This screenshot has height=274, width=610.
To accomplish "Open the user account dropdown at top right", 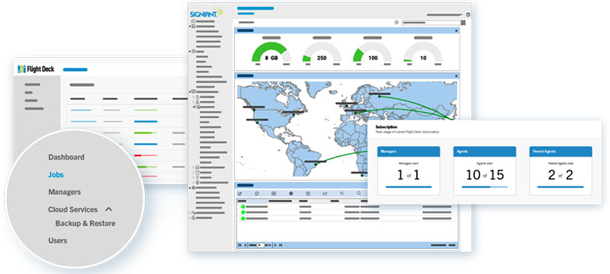I will tap(445, 14).
